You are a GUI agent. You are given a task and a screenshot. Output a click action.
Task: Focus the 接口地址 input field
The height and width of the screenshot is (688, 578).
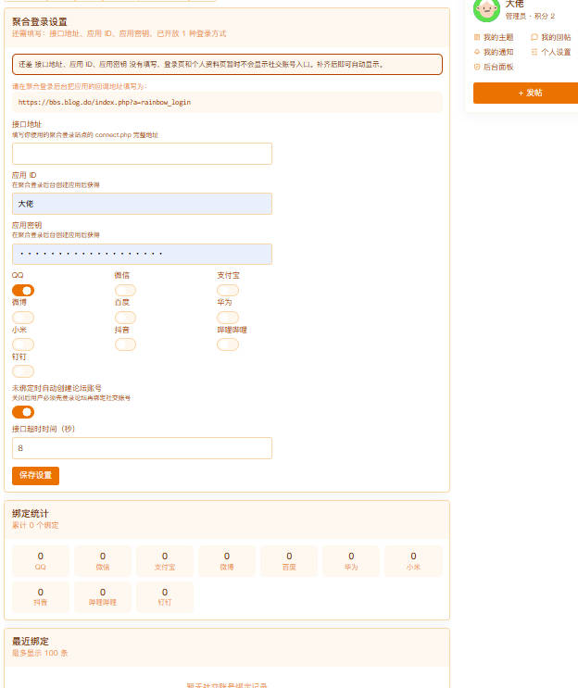pyautogui.click(x=143, y=154)
